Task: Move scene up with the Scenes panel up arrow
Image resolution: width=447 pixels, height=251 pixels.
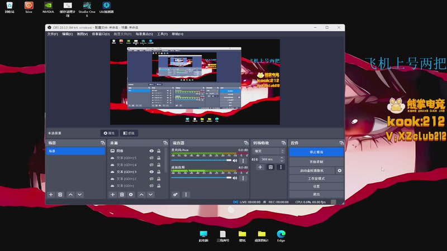Action: (70, 194)
